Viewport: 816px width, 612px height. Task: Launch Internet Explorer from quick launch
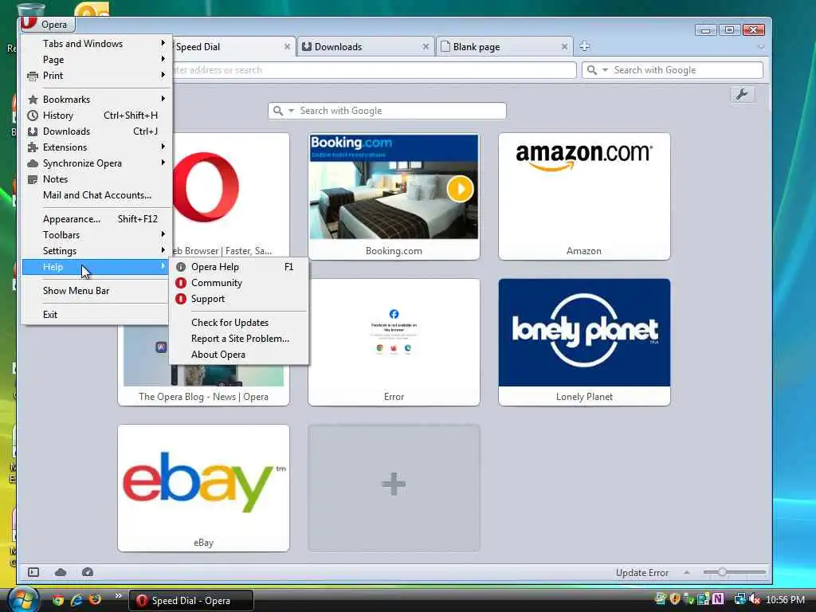coord(77,600)
